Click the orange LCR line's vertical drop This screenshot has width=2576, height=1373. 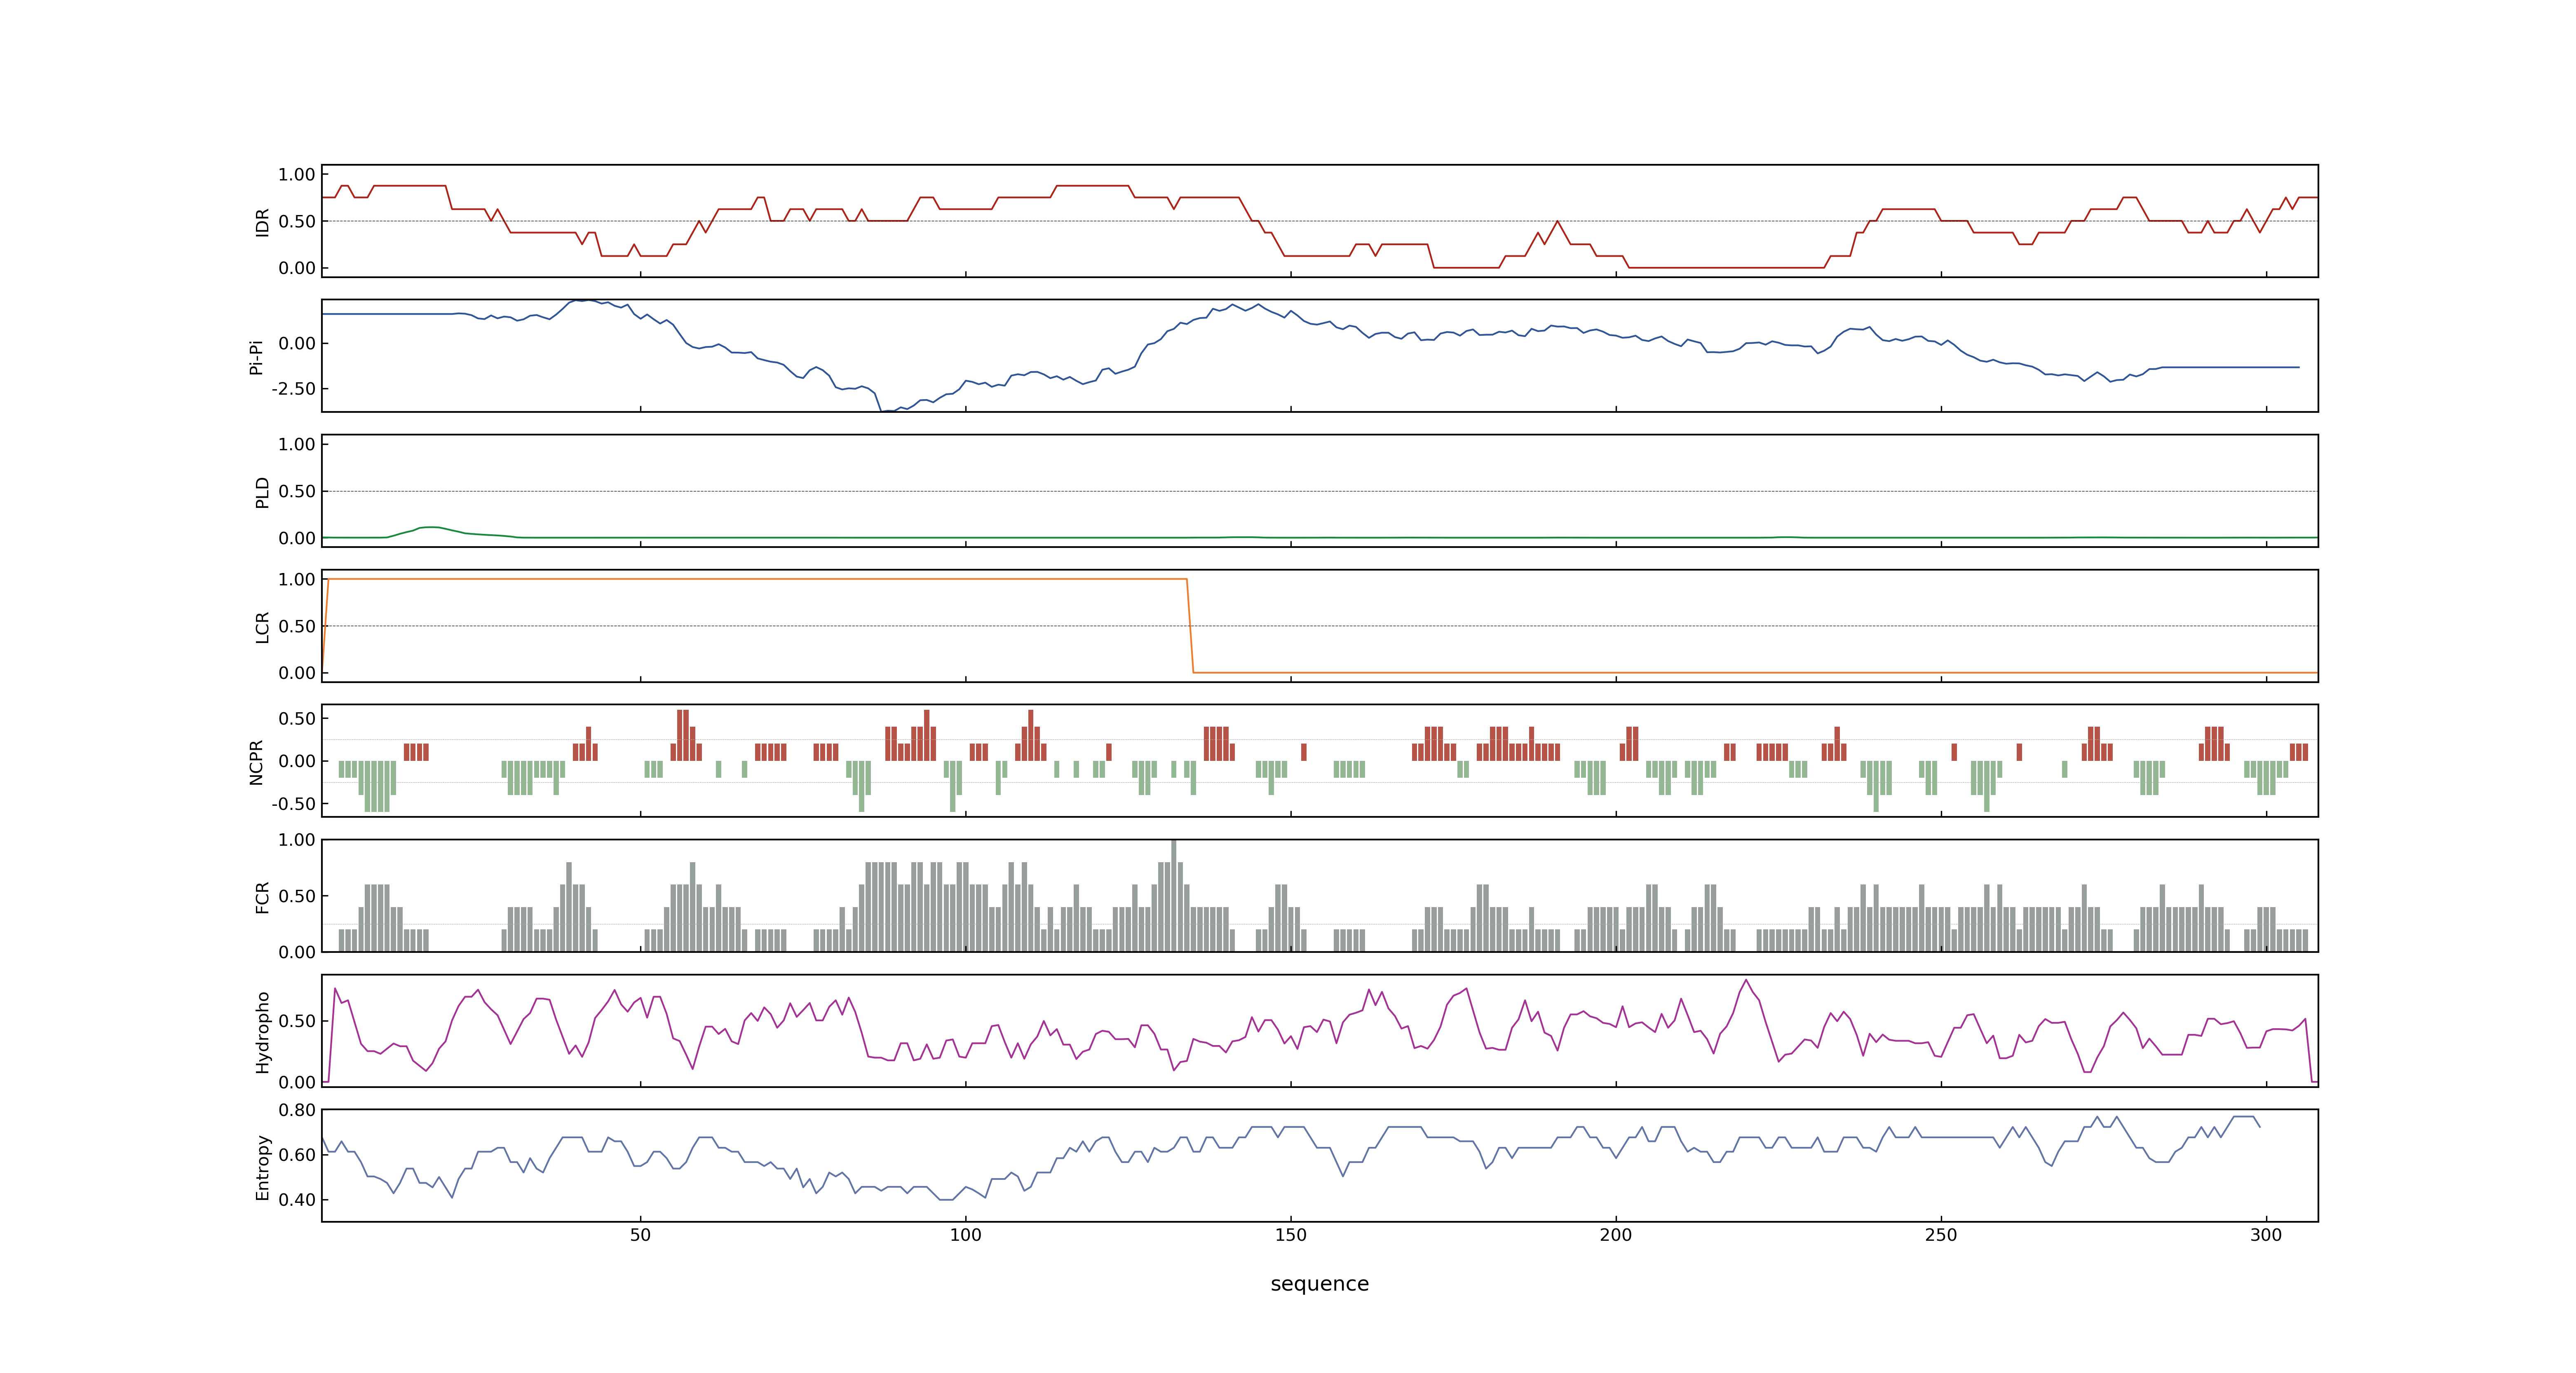pos(1190,627)
